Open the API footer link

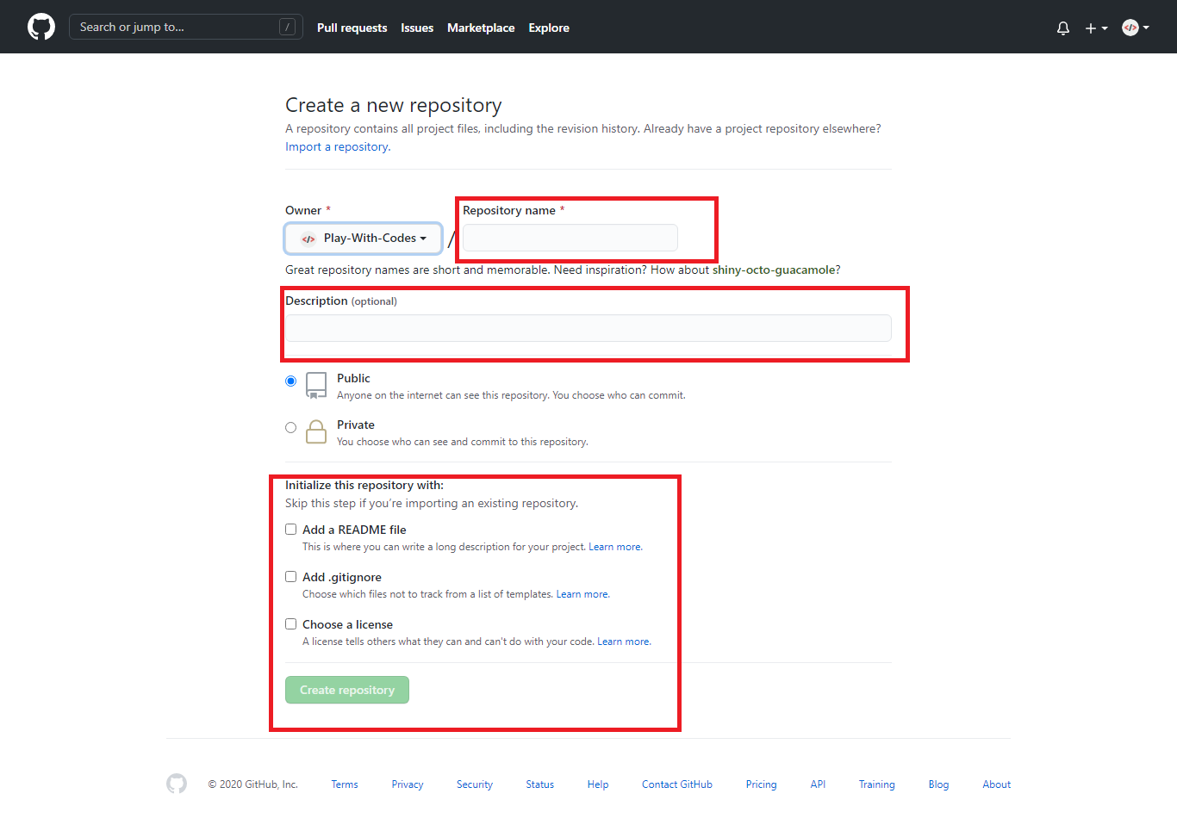pyautogui.click(x=818, y=784)
